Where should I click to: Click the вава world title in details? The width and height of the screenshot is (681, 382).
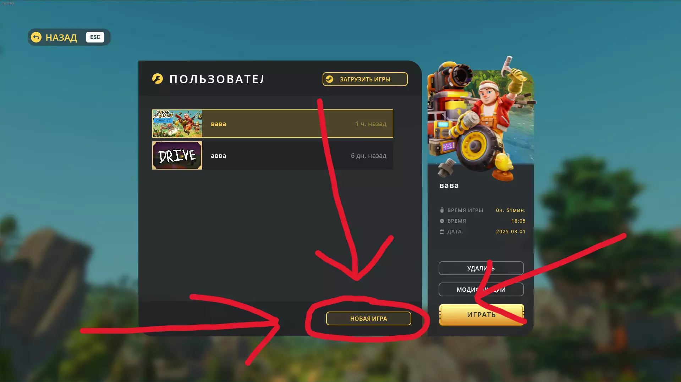tap(449, 186)
